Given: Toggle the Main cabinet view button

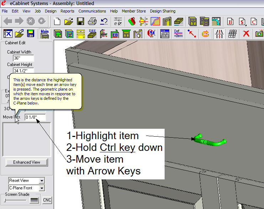Looking at the screenshot, I should coord(45,34).
